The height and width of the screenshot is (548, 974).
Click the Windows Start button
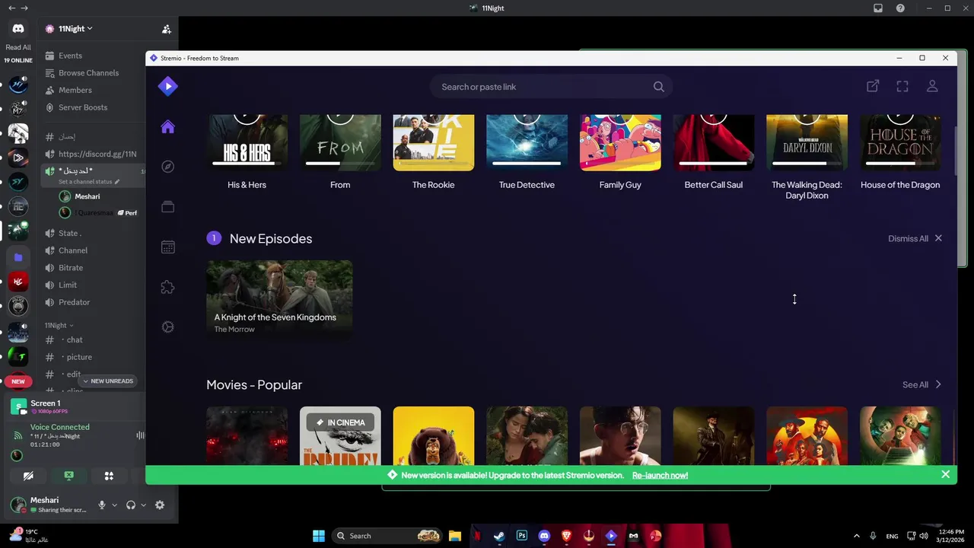(319, 536)
